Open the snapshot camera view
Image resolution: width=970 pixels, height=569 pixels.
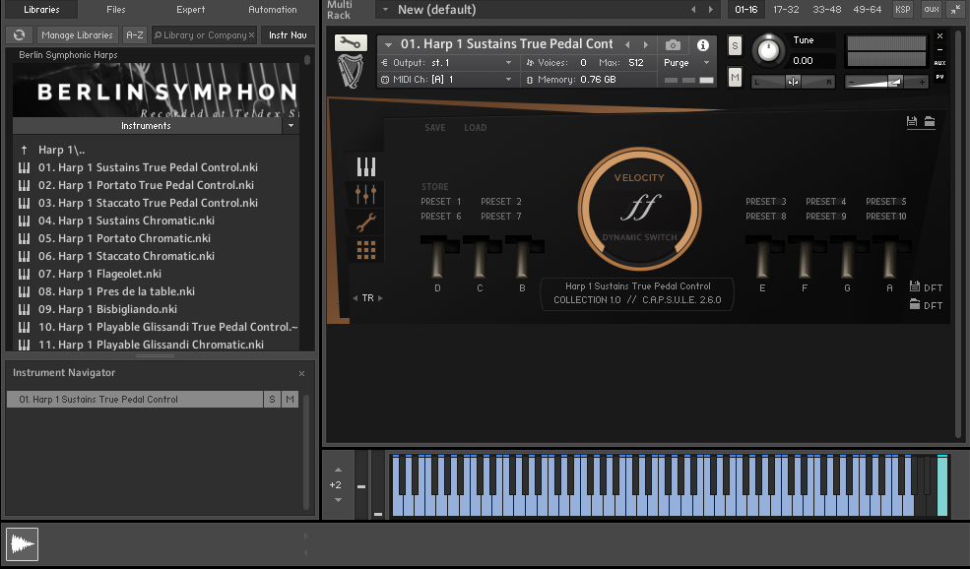673,45
